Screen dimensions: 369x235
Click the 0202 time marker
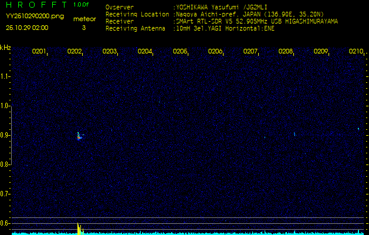(75, 51)
